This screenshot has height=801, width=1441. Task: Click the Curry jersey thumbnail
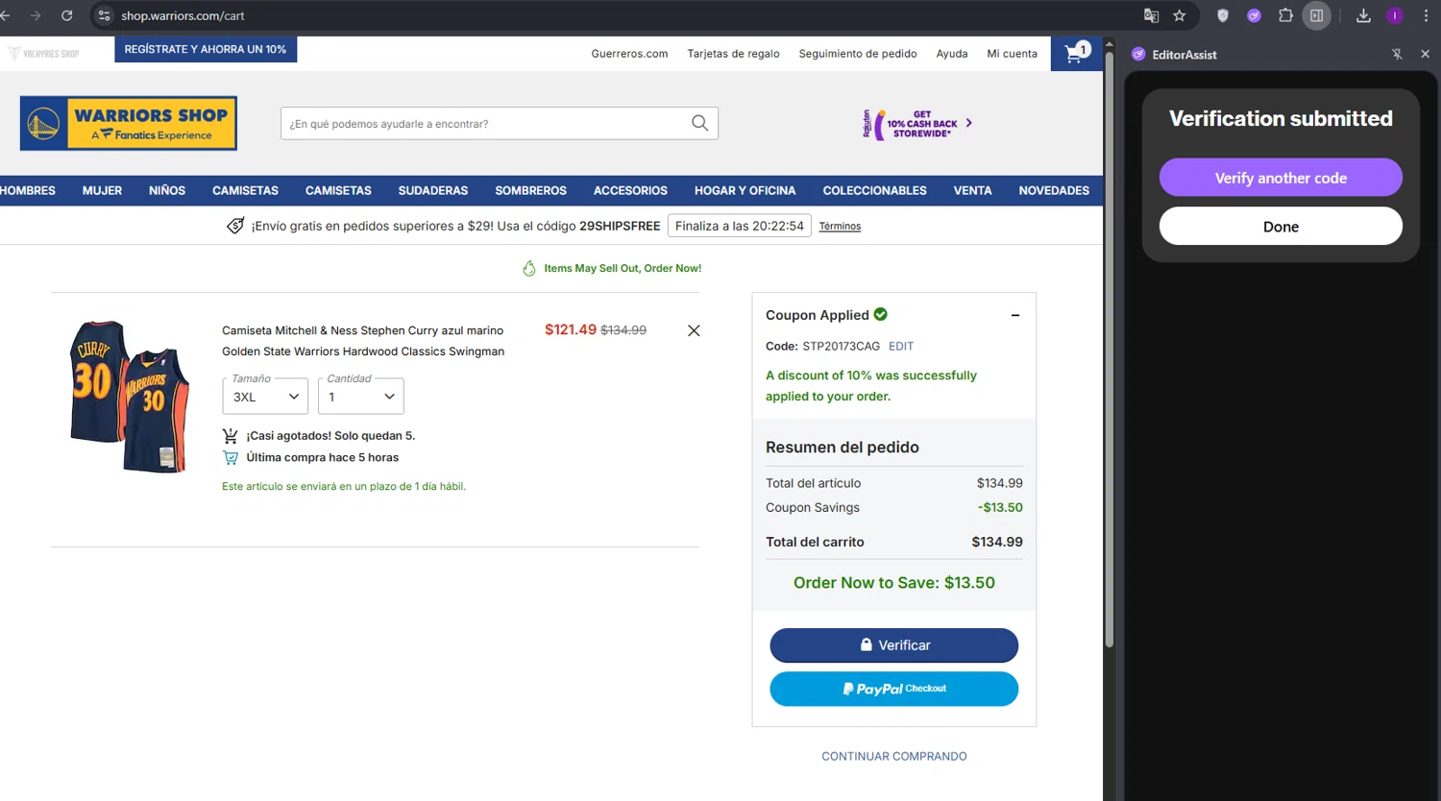[x=130, y=396]
